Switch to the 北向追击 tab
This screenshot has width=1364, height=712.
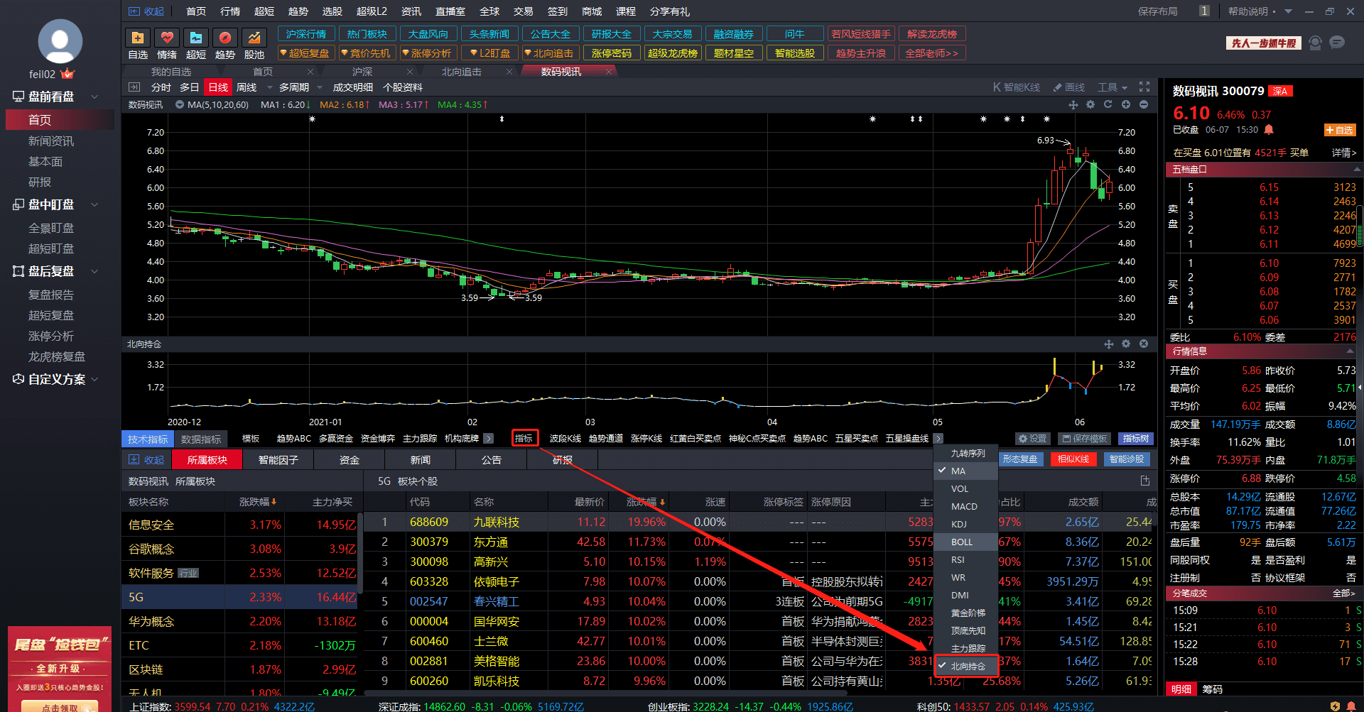(x=461, y=72)
